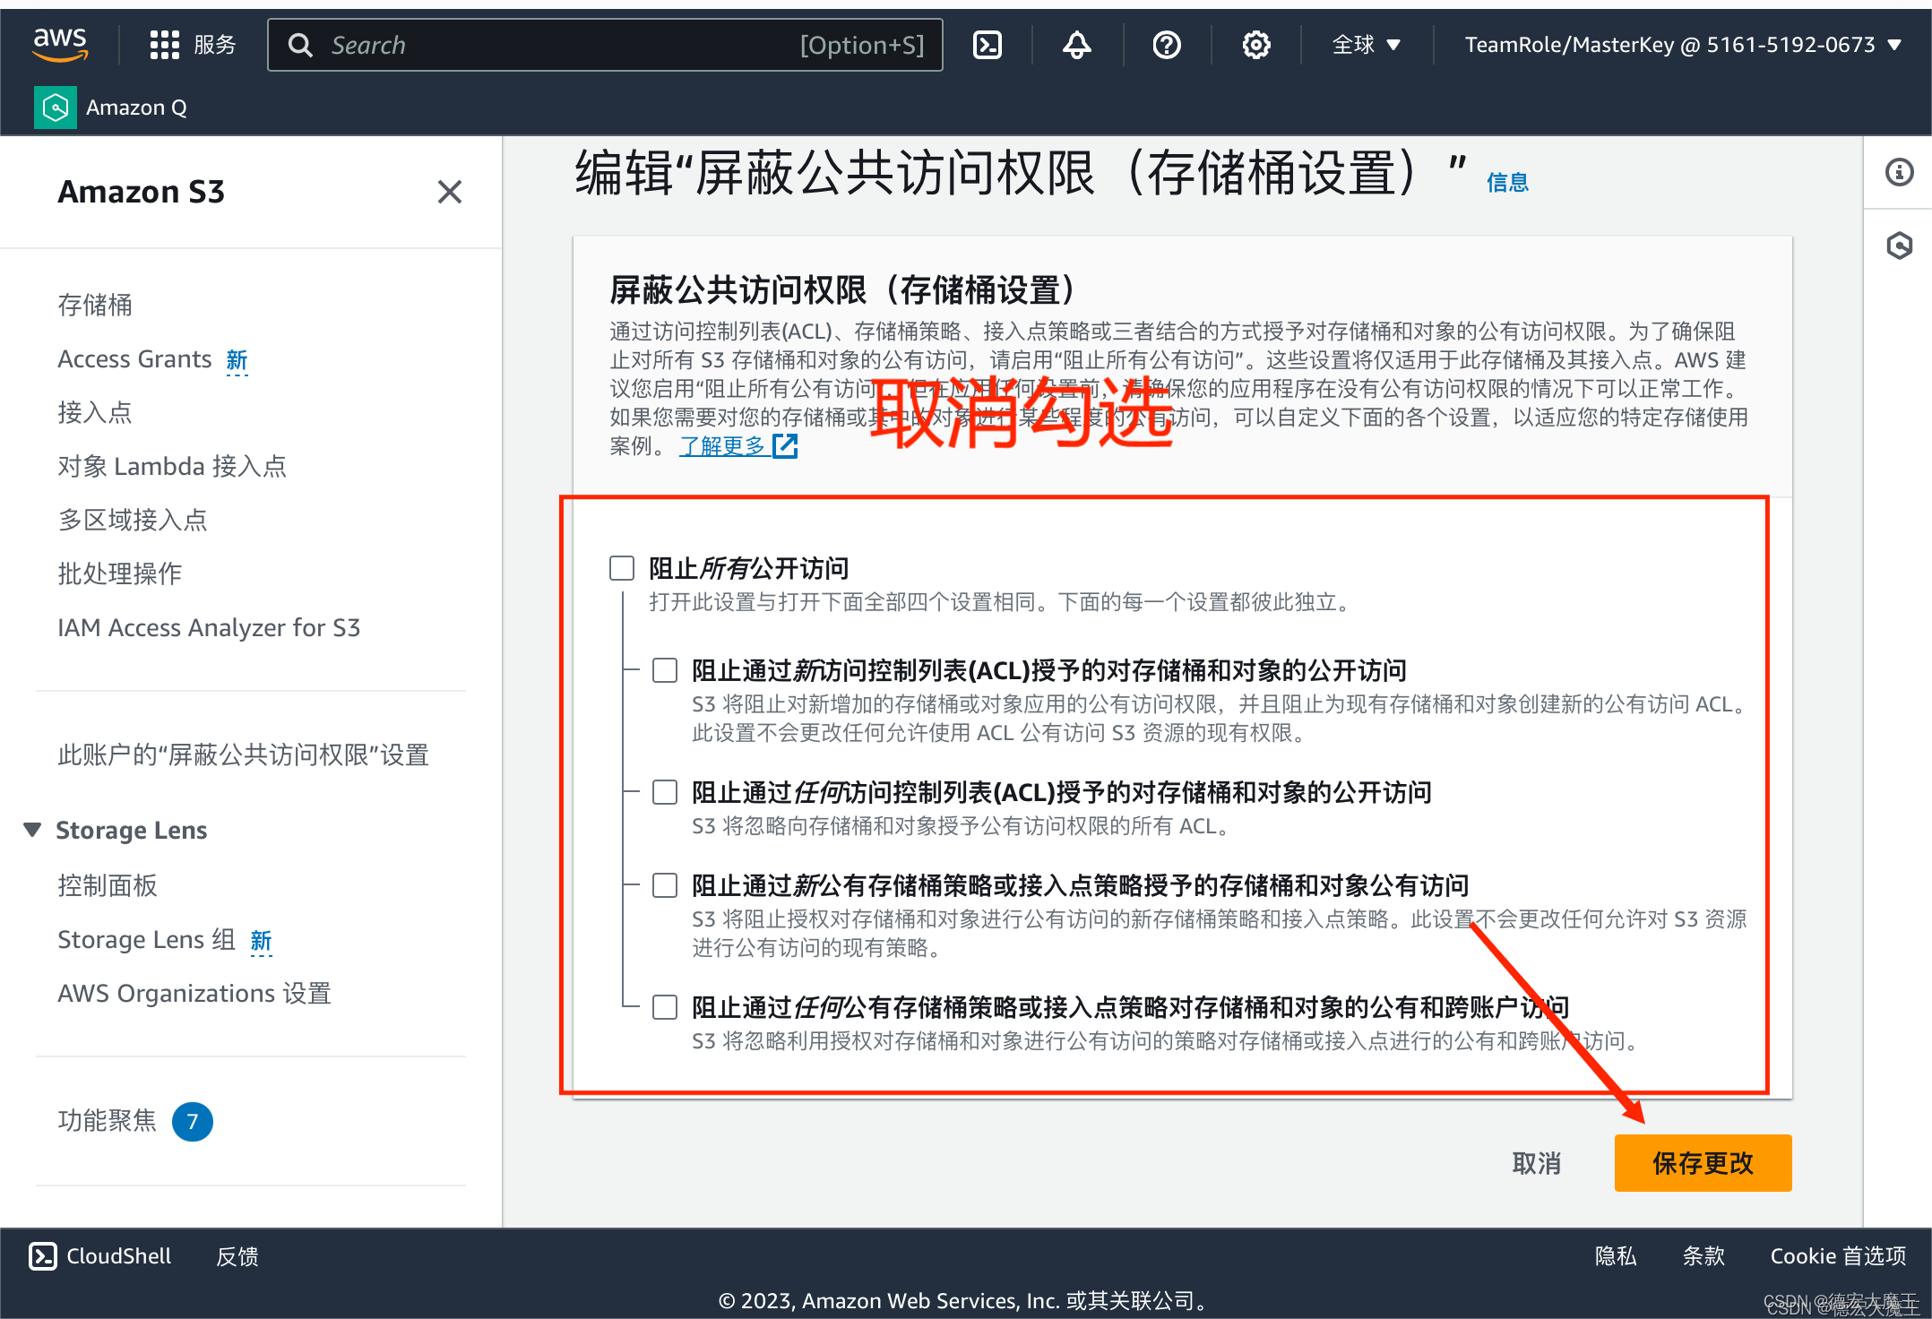Click 取消 button
1932x1319 pixels.
(1536, 1163)
